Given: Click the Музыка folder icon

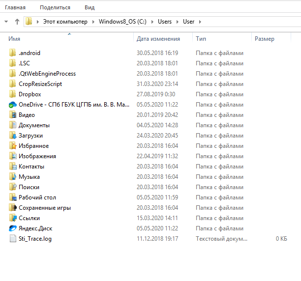Looking at the screenshot, I should click(13, 177).
